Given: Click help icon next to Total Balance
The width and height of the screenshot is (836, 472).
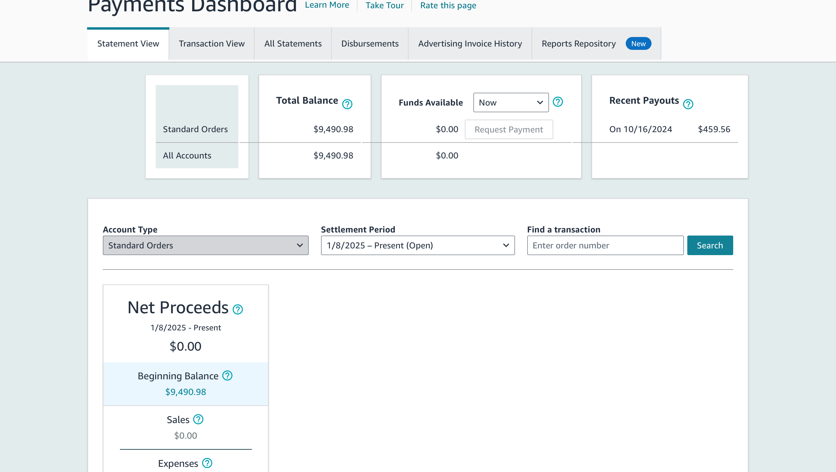Looking at the screenshot, I should (x=347, y=104).
